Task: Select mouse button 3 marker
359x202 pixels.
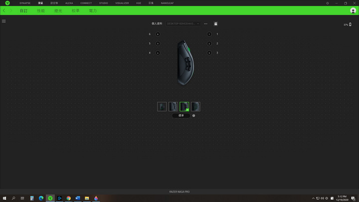Action: (x=209, y=53)
